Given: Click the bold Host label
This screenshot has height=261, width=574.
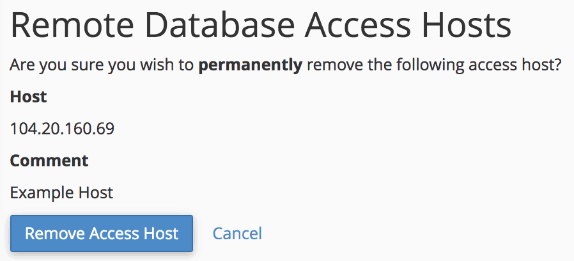Looking at the screenshot, I should [29, 97].
